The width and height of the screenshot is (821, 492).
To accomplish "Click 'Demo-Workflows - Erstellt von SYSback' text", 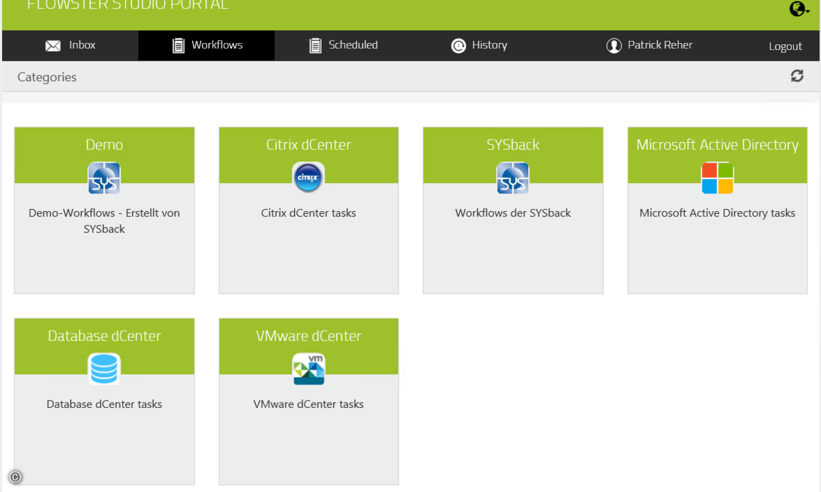I will [104, 221].
